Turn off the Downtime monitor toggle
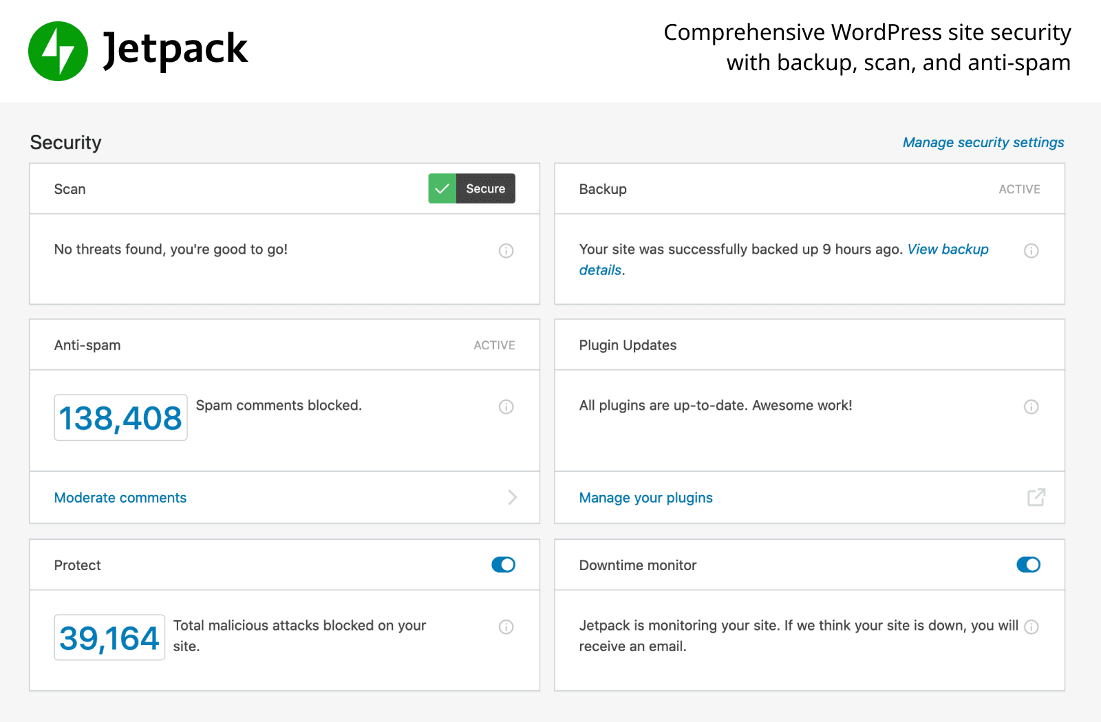Viewport: 1101px width, 722px height. coord(1028,565)
